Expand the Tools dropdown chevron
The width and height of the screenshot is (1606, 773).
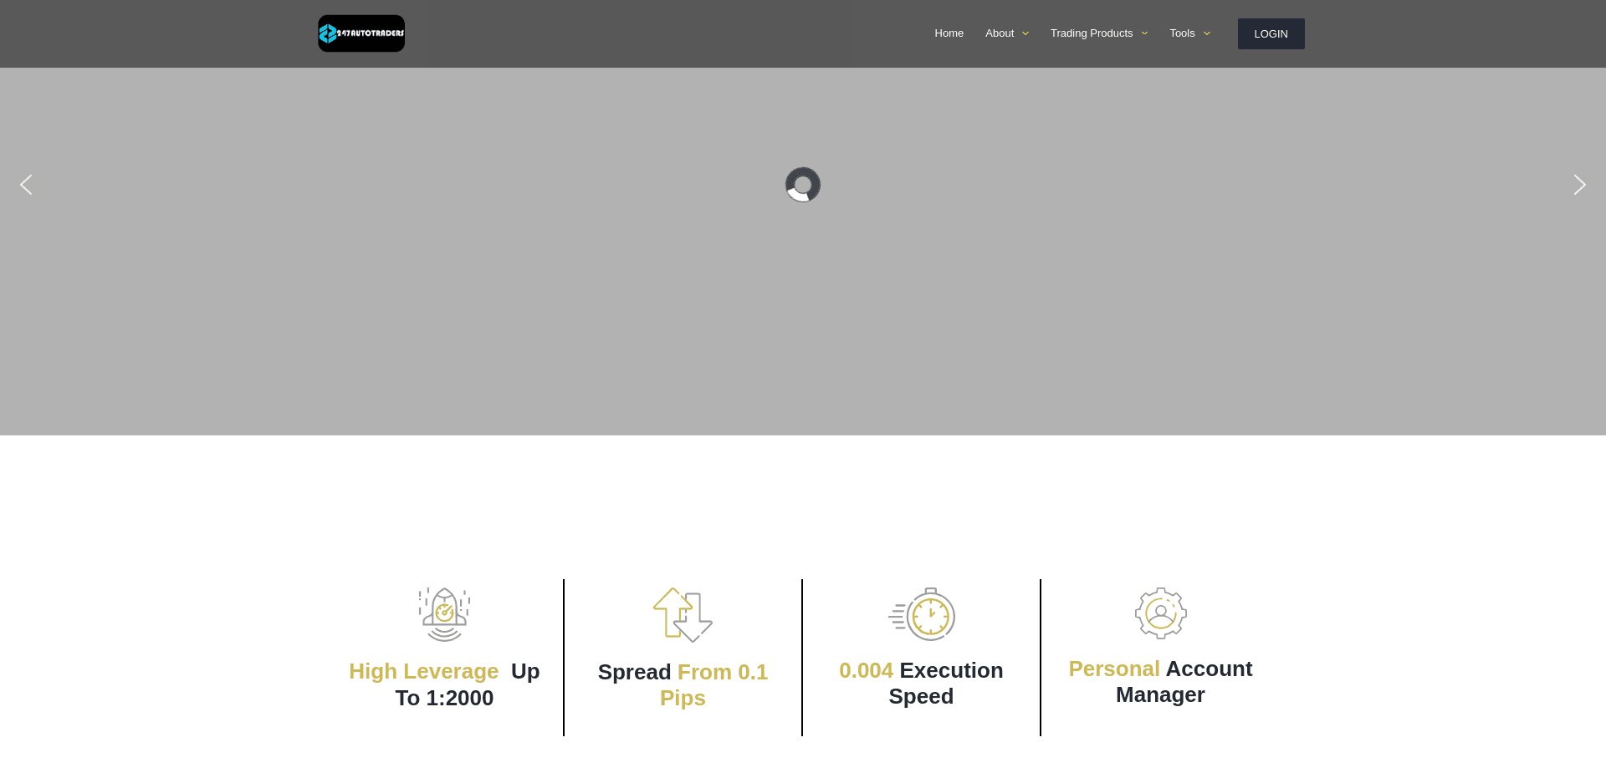pyautogui.click(x=1206, y=33)
